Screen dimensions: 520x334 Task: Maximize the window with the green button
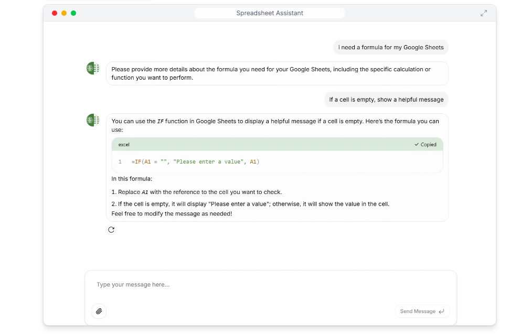click(x=73, y=13)
